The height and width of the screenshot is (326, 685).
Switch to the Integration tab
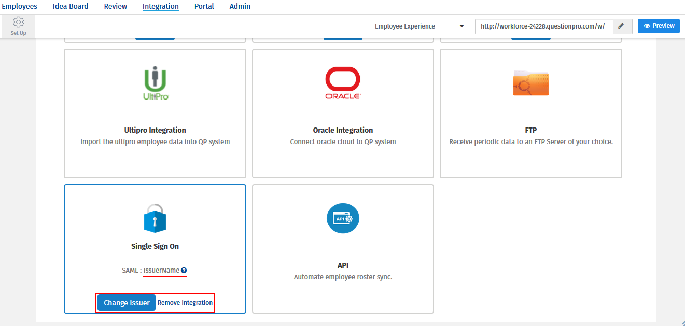coord(160,6)
